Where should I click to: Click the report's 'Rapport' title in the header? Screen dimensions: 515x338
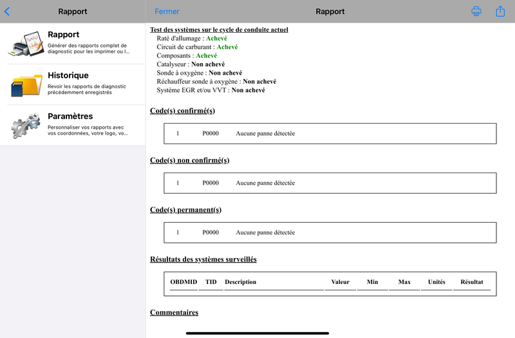(330, 12)
